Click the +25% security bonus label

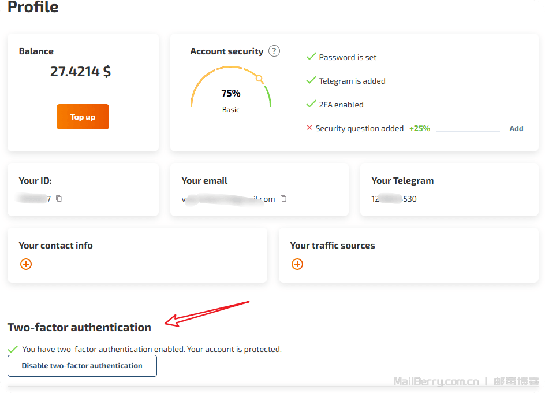click(420, 129)
